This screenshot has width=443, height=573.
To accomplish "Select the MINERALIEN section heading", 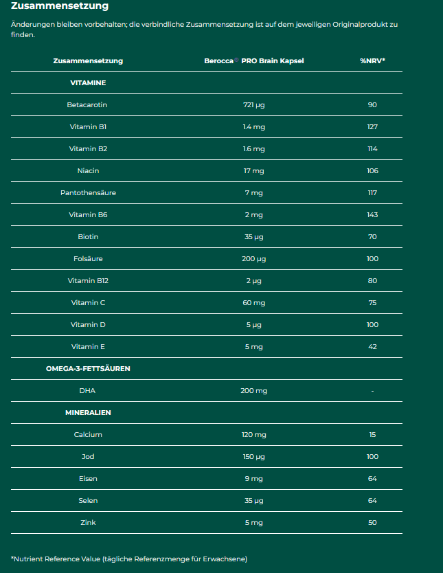I will pos(88,413).
